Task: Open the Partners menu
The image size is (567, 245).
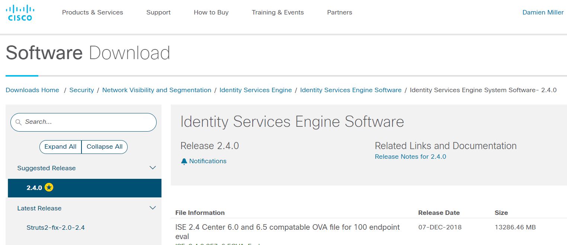Action: [x=340, y=12]
